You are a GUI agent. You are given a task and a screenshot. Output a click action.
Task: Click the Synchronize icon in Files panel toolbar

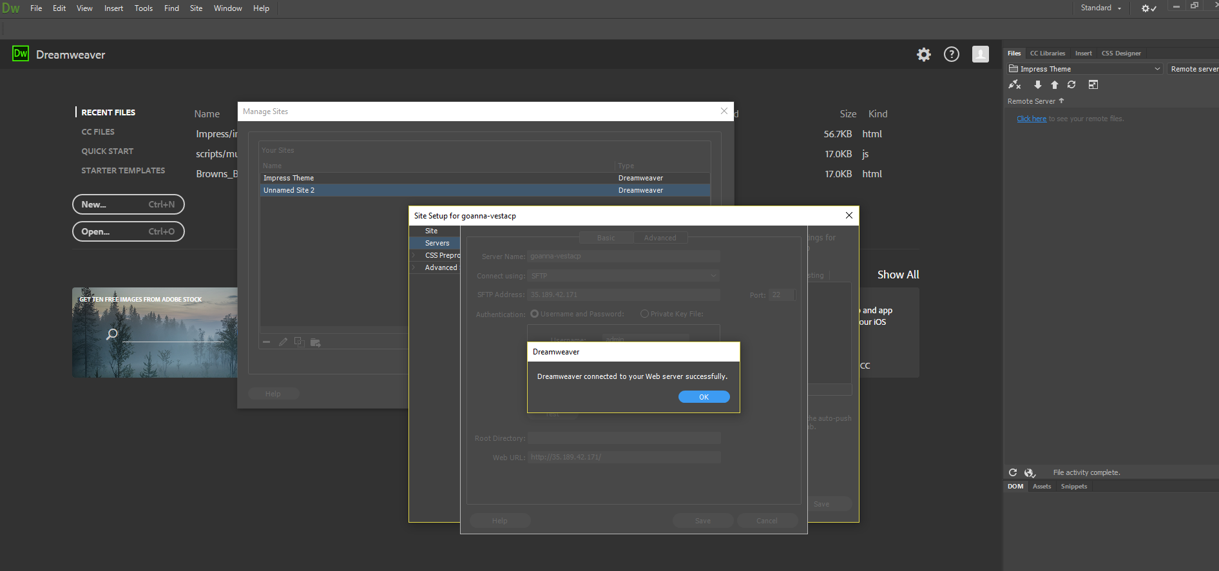click(1071, 84)
